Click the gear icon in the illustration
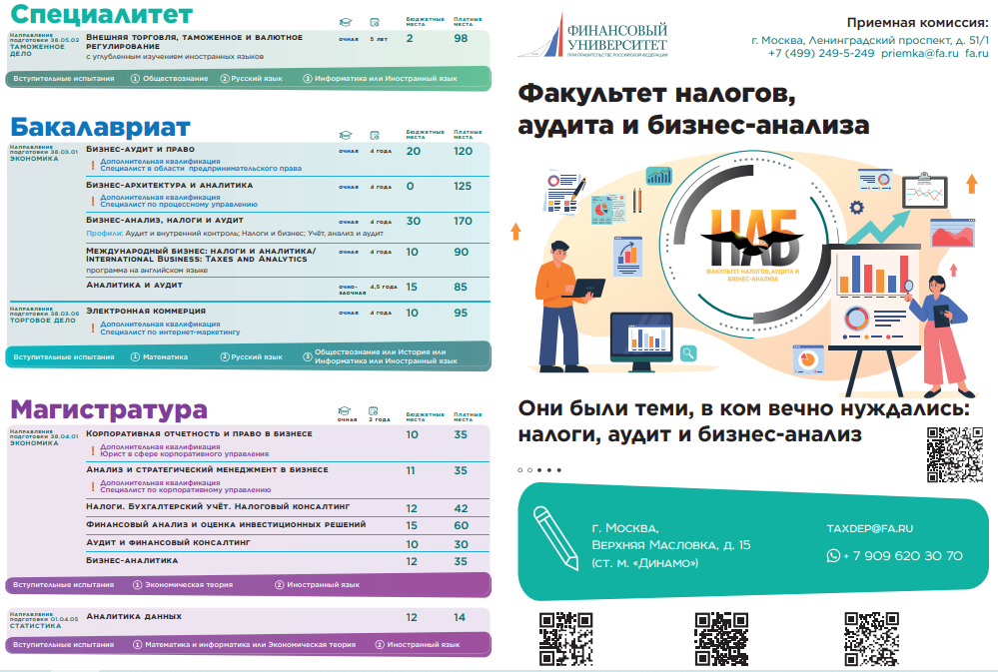The image size is (998, 672). [x=857, y=207]
